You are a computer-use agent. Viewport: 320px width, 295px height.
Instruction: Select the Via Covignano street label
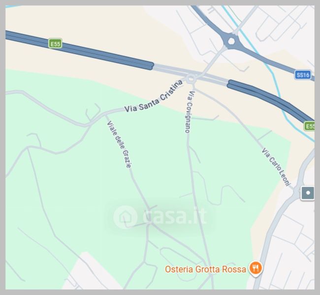(x=189, y=112)
